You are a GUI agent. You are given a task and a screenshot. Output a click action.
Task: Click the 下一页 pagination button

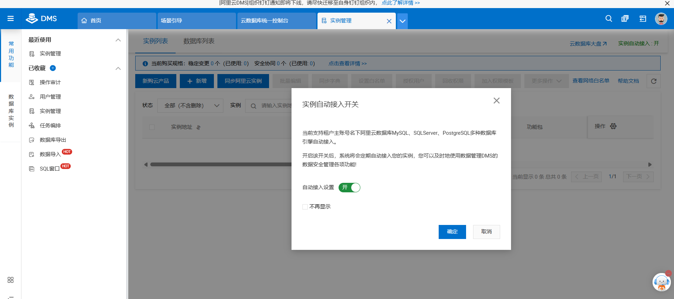[x=638, y=177]
